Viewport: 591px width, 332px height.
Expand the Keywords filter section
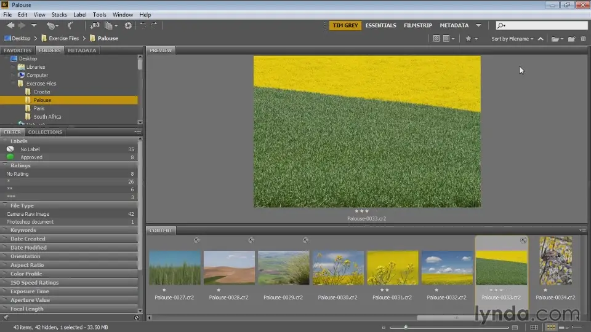click(23, 230)
